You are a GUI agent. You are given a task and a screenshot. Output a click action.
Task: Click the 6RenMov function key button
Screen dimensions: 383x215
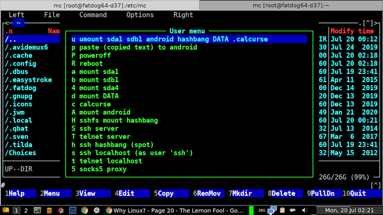tap(209, 194)
